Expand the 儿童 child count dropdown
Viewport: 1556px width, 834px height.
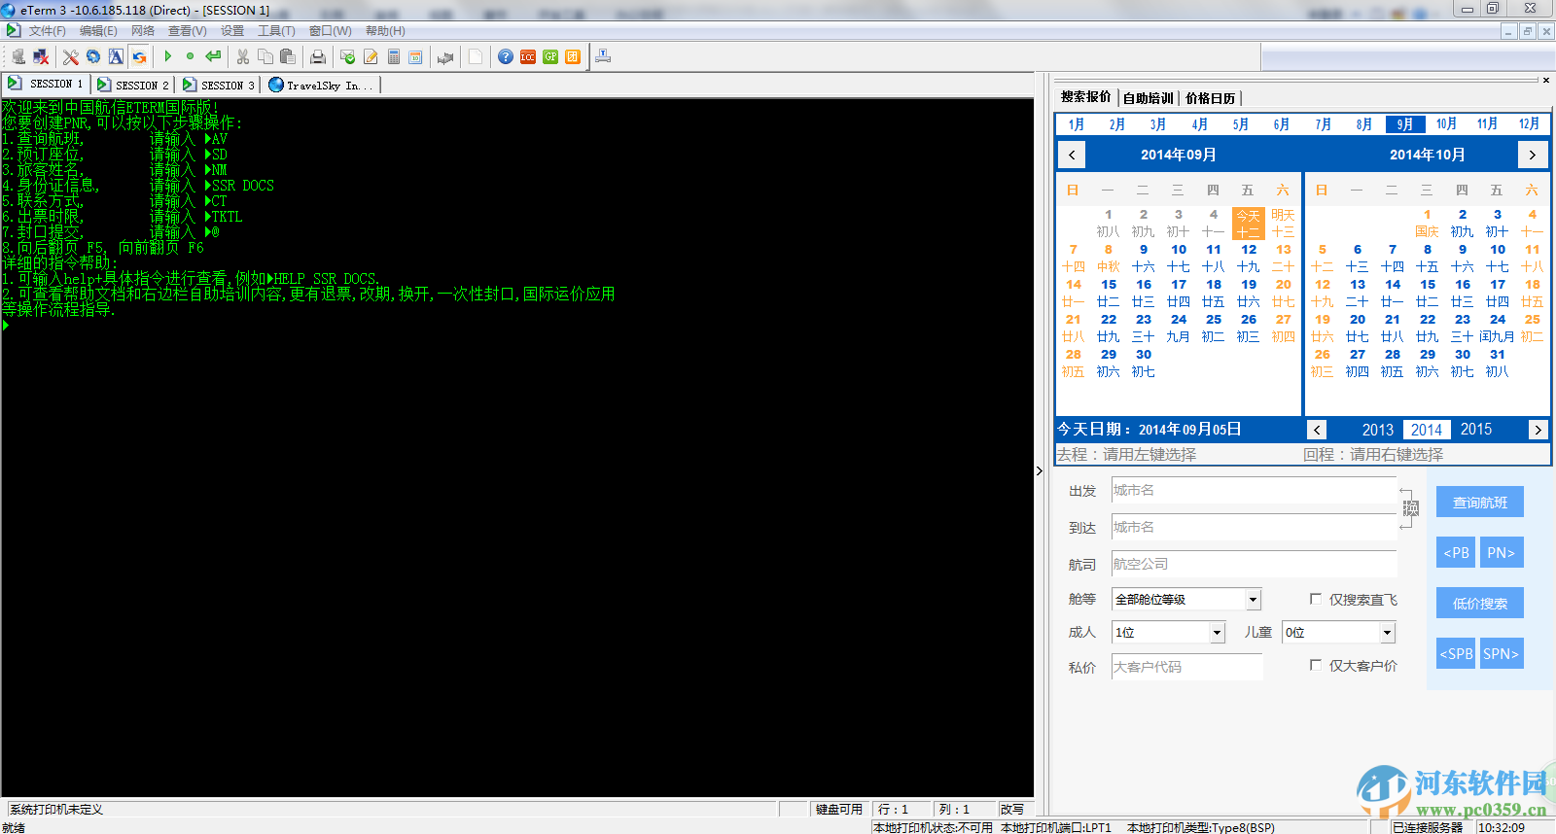(x=1388, y=633)
